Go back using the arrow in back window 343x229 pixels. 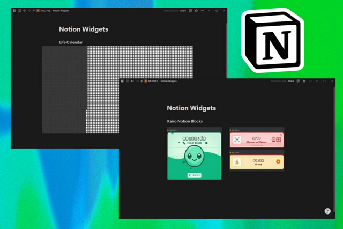pyautogui.click(x=25, y=11)
